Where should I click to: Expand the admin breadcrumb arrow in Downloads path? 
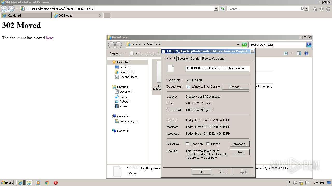(145, 44)
